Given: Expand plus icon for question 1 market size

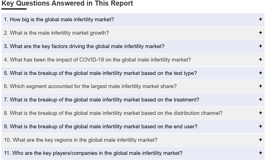Looking at the screenshot, I should [260, 19].
